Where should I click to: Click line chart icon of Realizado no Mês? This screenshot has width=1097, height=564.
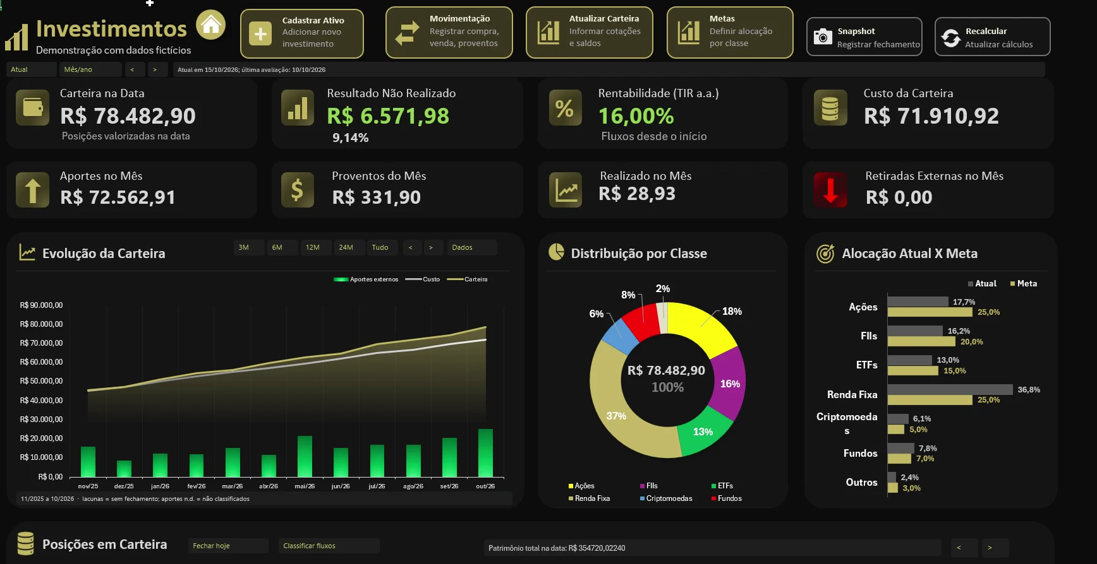coord(566,190)
